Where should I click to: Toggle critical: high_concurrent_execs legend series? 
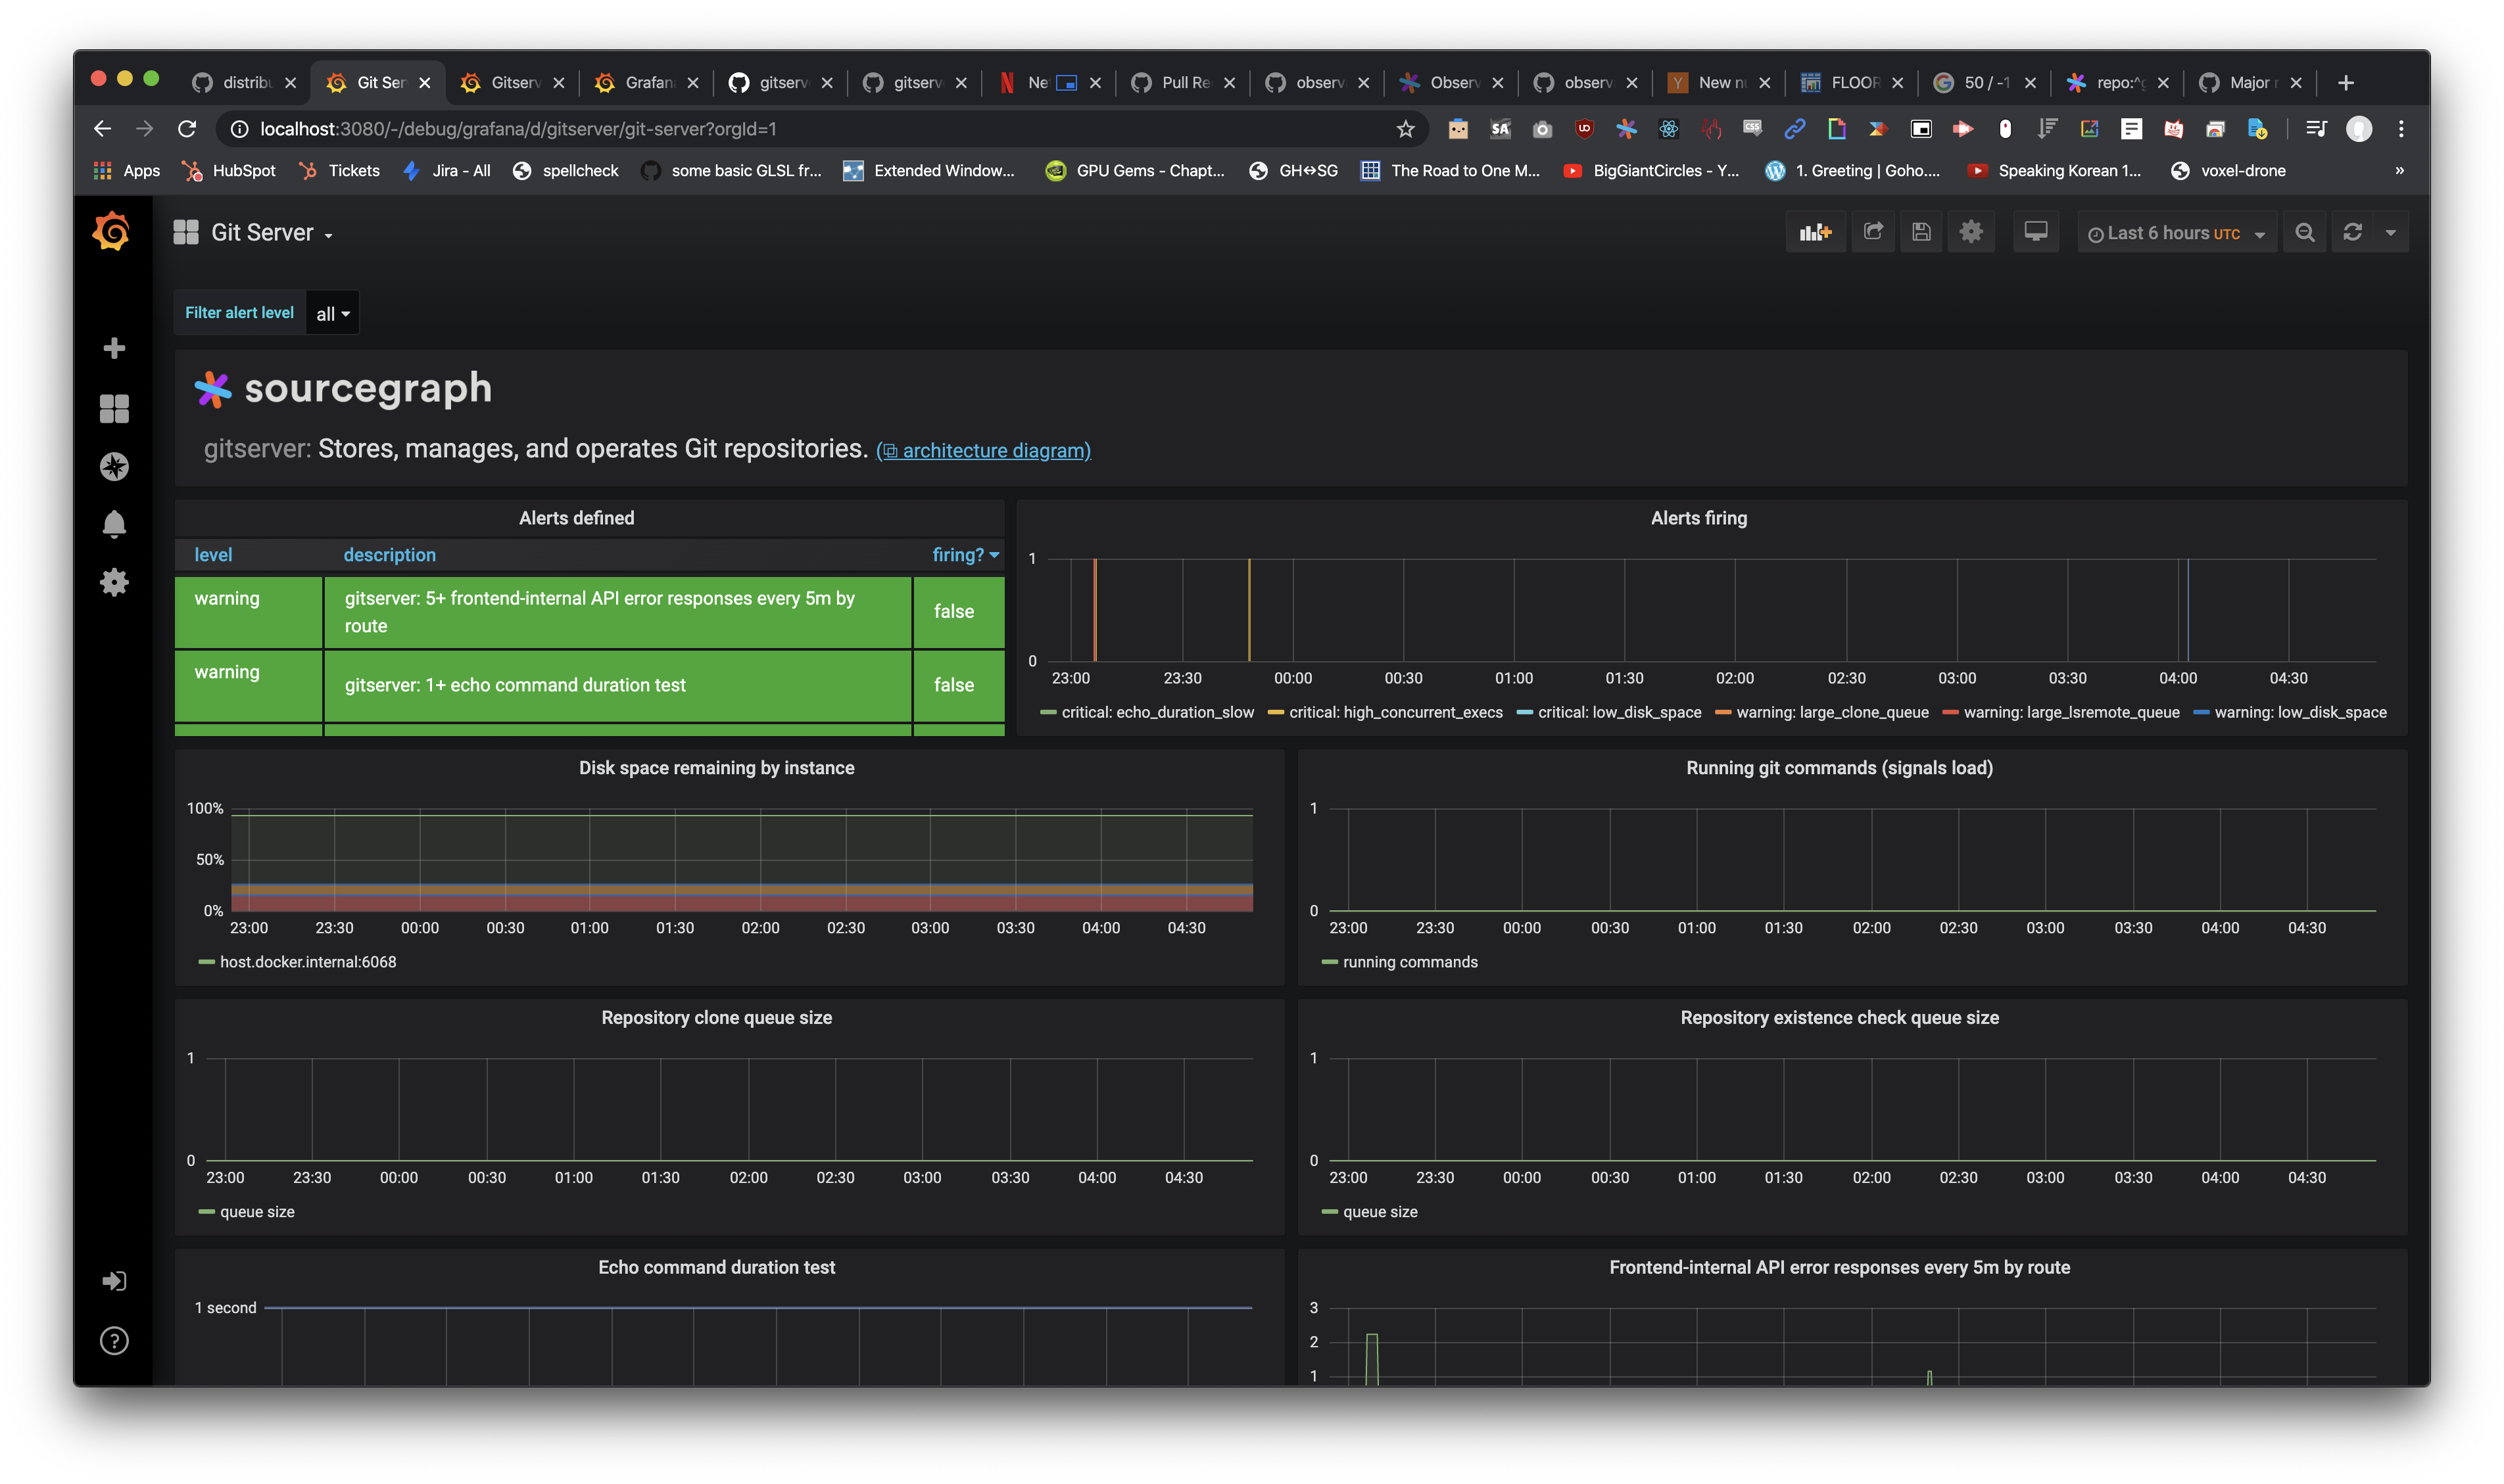click(x=1395, y=712)
